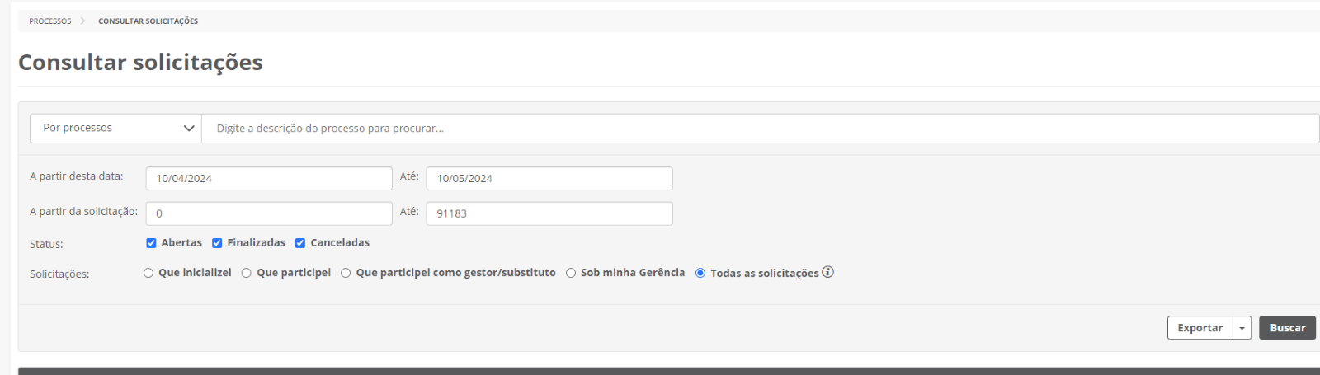Select the Que inicializei radio option
1320x375 pixels.
tap(148, 273)
